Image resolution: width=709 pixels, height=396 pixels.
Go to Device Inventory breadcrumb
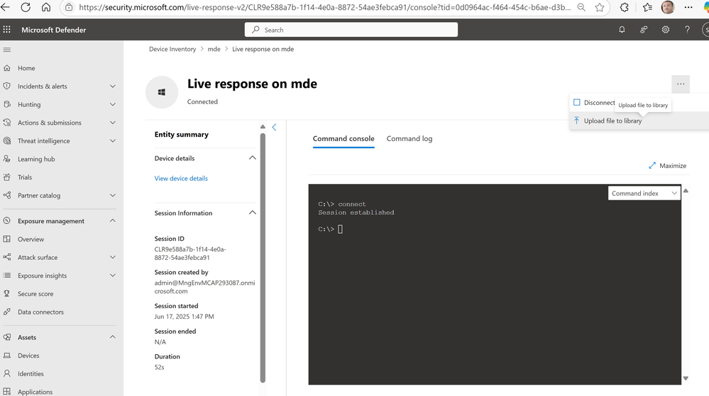point(172,49)
